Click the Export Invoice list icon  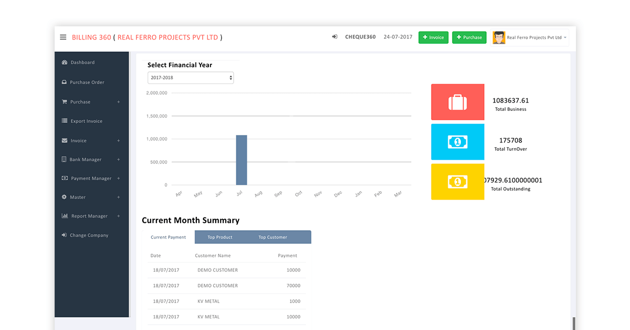click(x=65, y=121)
